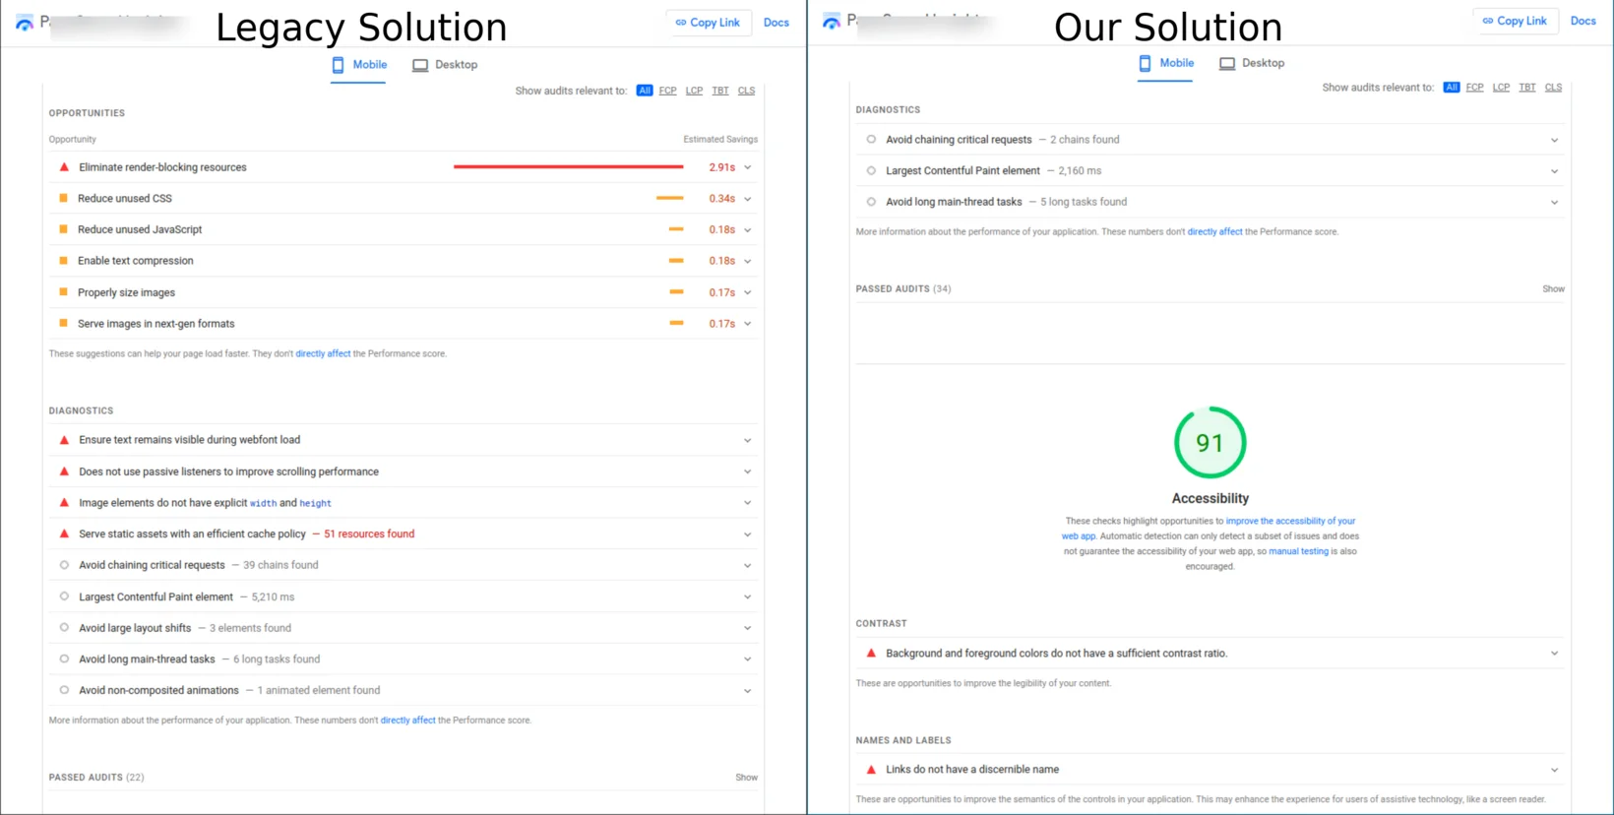1614x815 pixels.
Task: Expand Avoid large layout shifts chevron
Action: pos(748,628)
